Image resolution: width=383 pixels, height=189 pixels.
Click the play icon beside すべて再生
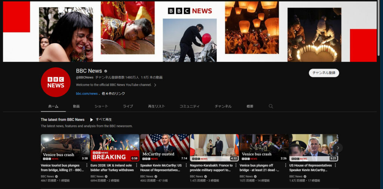pyautogui.click(x=92, y=120)
